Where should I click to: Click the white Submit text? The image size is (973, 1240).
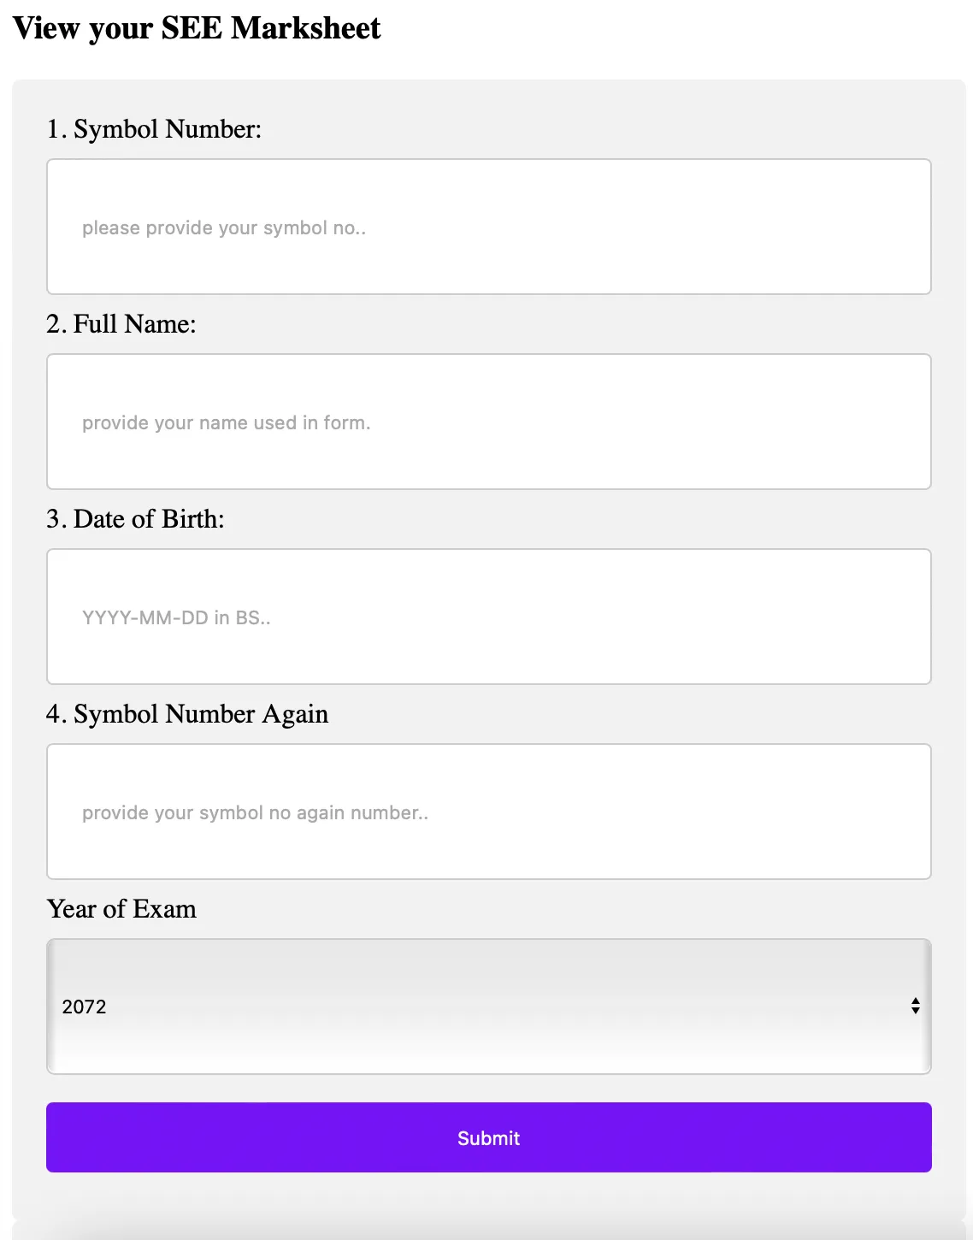[488, 1138]
